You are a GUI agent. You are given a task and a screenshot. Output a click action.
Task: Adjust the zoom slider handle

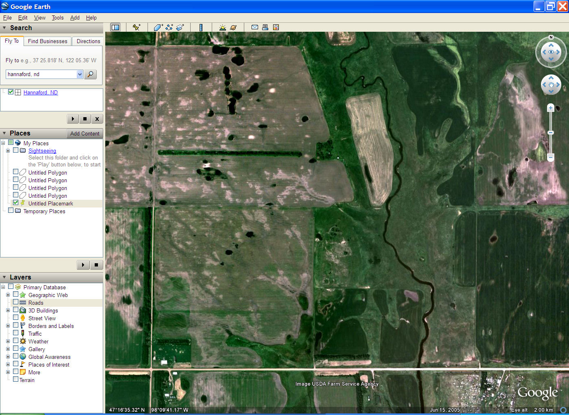pos(551,133)
